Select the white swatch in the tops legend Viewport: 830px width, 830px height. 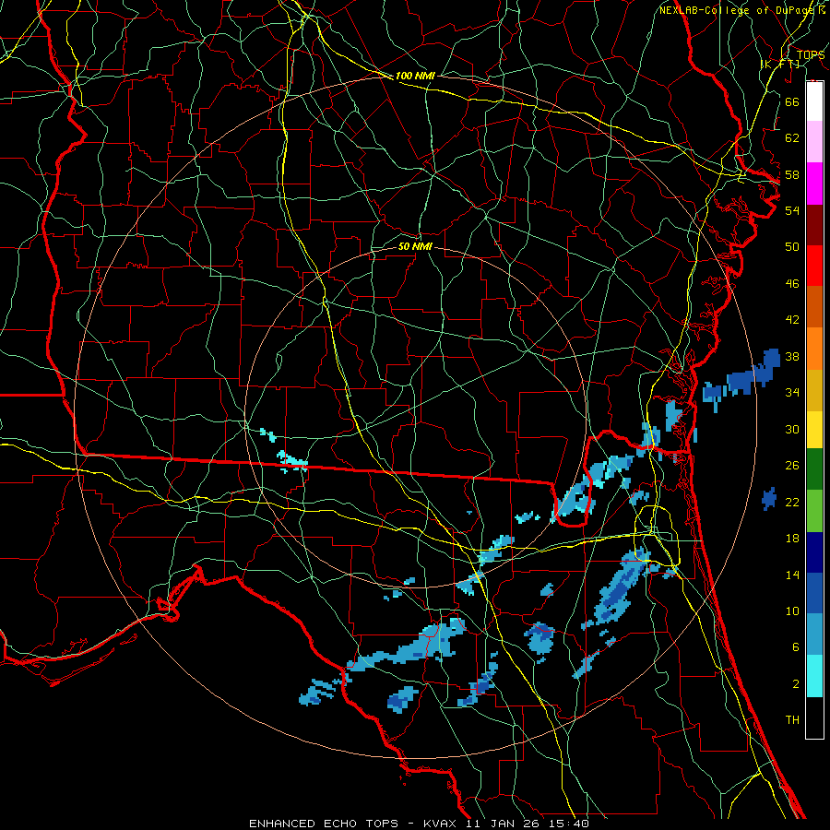(x=814, y=101)
